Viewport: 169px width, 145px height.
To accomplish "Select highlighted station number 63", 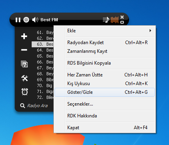I will (43, 44).
